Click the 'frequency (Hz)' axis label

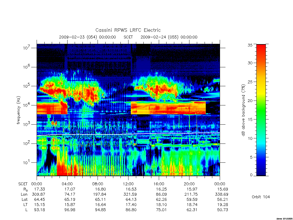click(18, 110)
